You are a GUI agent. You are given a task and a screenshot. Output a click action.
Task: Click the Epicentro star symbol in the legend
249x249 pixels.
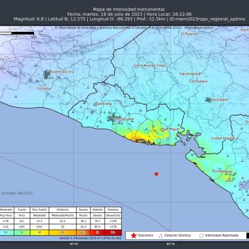pyautogui.click(x=133, y=235)
